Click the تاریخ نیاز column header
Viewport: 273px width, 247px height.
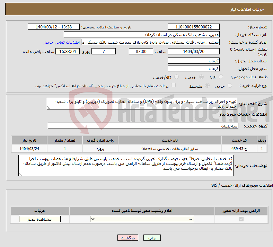coord(29,140)
